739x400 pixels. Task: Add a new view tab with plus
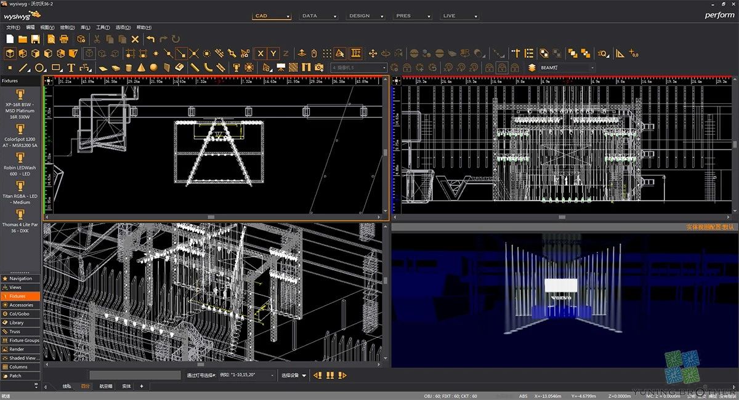click(x=142, y=386)
